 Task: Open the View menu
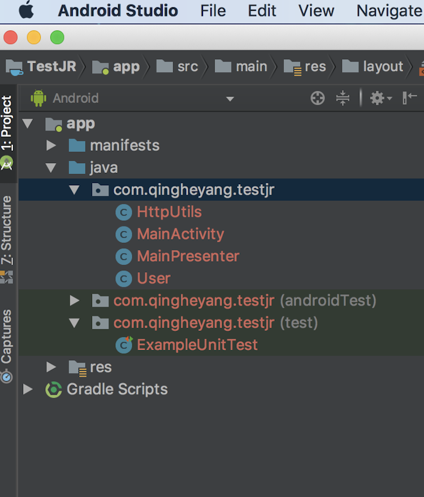pyautogui.click(x=316, y=11)
